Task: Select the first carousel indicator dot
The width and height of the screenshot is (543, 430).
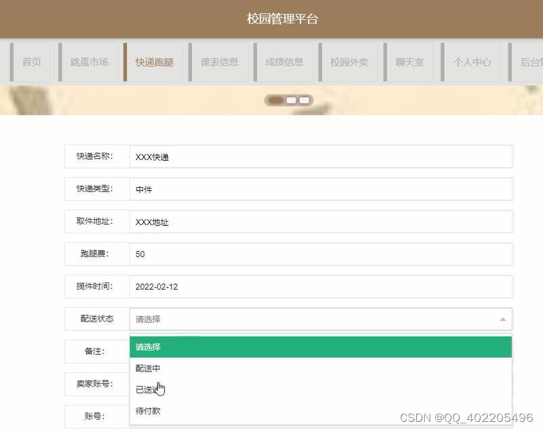Action: coord(275,99)
